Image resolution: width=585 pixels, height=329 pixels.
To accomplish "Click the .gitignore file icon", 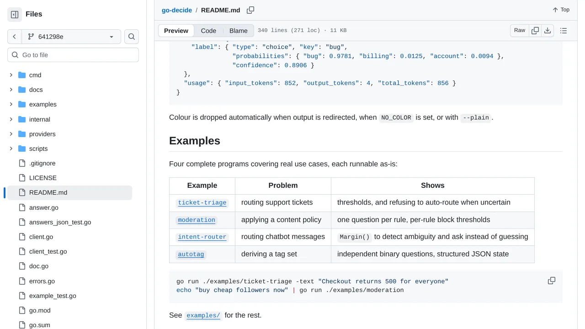I will click(22, 163).
